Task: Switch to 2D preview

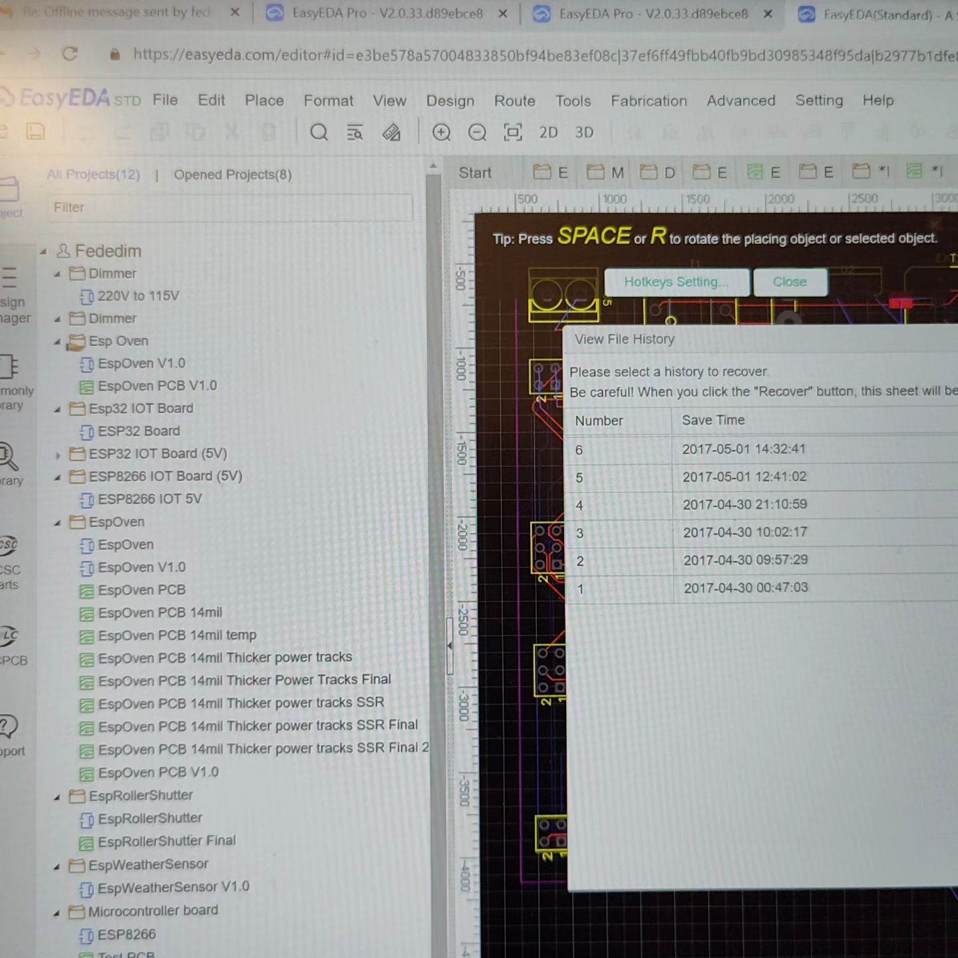Action: tap(548, 132)
